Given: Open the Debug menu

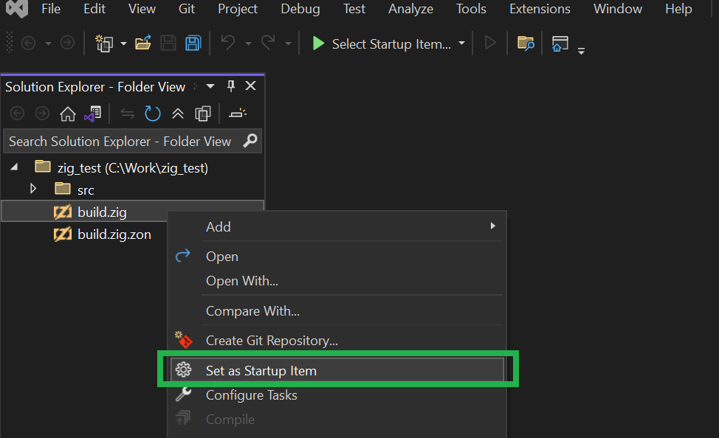Looking at the screenshot, I should click(x=300, y=9).
